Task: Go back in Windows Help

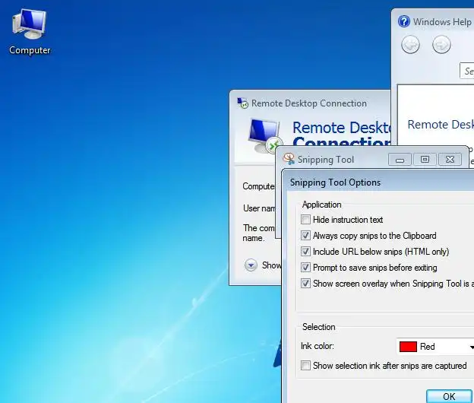Action: pos(410,45)
